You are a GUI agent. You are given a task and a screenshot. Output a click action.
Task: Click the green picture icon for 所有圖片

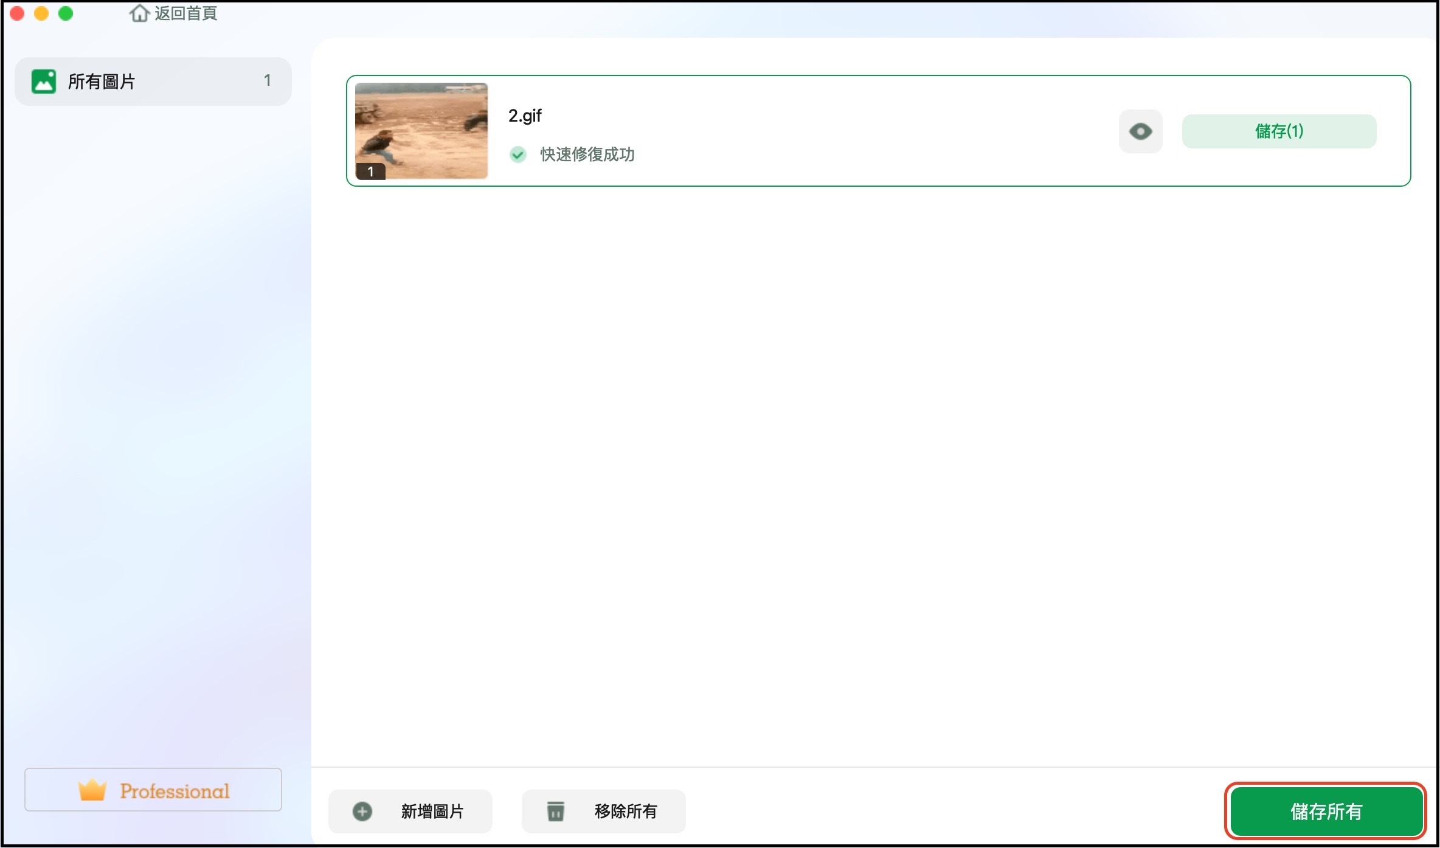(x=44, y=81)
